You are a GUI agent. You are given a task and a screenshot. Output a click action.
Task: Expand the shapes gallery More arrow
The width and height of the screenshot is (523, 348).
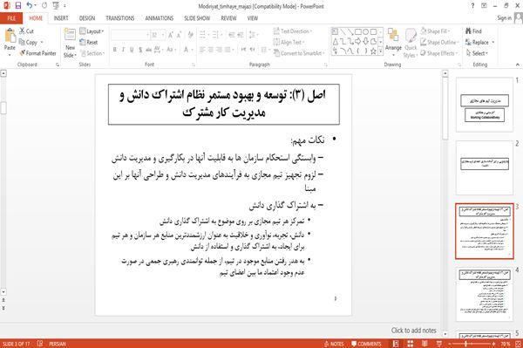click(380, 51)
